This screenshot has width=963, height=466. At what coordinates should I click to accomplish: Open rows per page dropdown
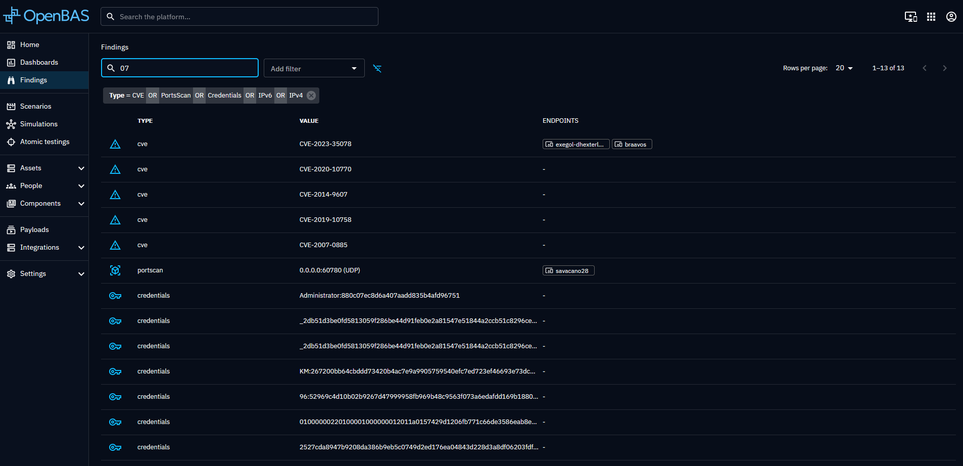click(844, 68)
